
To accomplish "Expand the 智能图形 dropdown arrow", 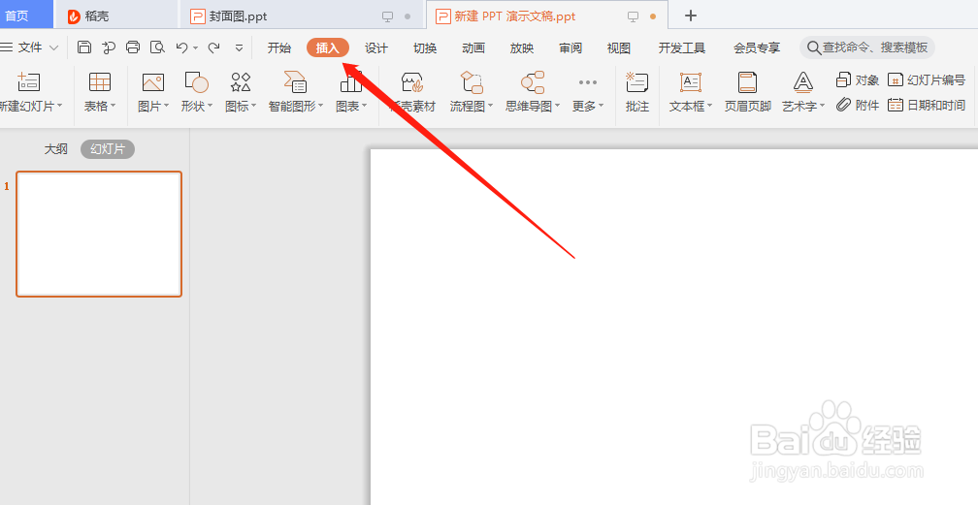I will pyautogui.click(x=320, y=106).
